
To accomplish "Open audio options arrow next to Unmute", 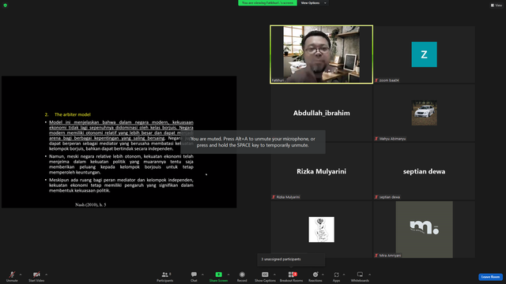I will click(x=21, y=275).
